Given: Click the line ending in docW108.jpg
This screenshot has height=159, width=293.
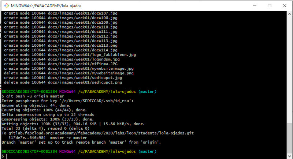Looking at the screenshot, I should tap(61, 18).
